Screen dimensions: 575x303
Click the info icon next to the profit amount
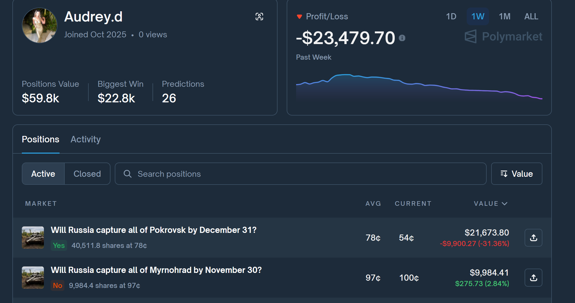point(402,38)
